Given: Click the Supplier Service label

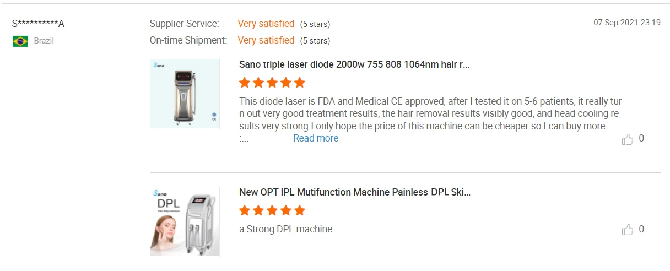Looking at the screenshot, I should click(x=184, y=24).
